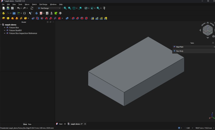Viewport: 215px width, 130px height.
Task: Open the Part Design menu
Action: (x=43, y=4)
